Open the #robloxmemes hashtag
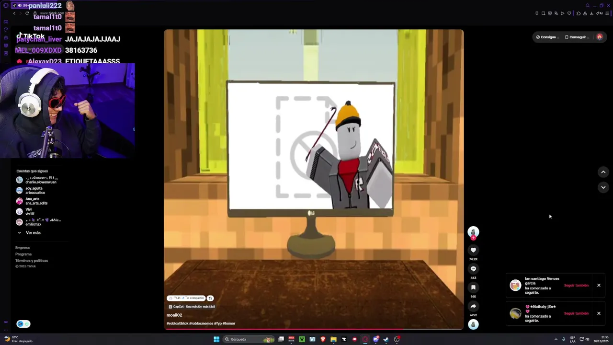Viewport: 613px width, 345px height. (x=201, y=323)
